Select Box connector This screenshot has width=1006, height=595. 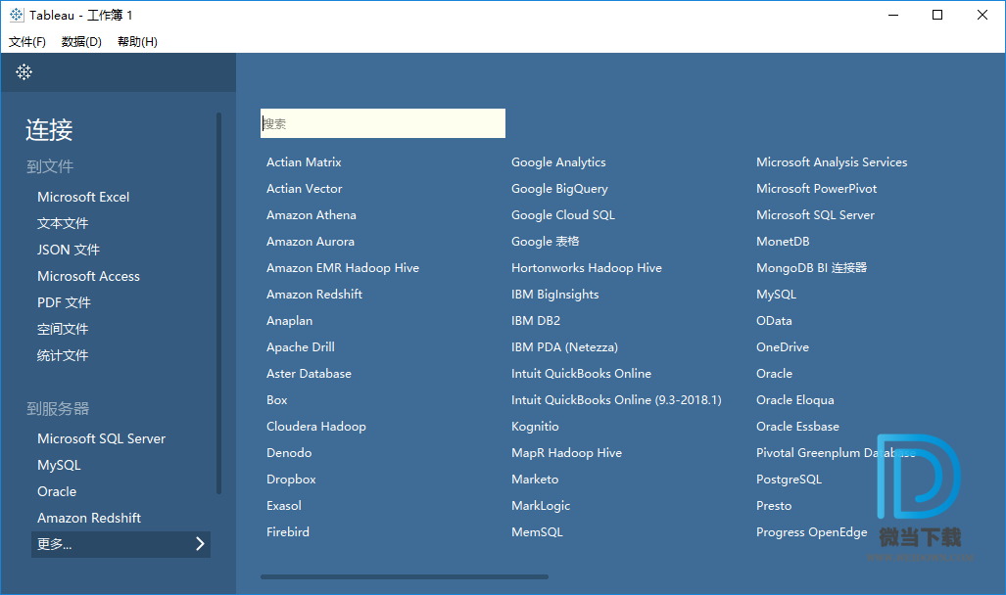277,399
